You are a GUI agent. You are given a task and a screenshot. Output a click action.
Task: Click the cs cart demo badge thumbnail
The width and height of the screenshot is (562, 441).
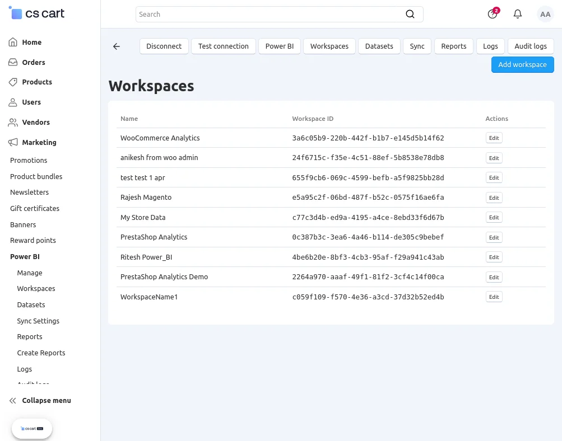coord(32,429)
